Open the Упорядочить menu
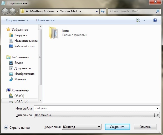The width and height of the screenshot is (163, 135). click(x=17, y=20)
